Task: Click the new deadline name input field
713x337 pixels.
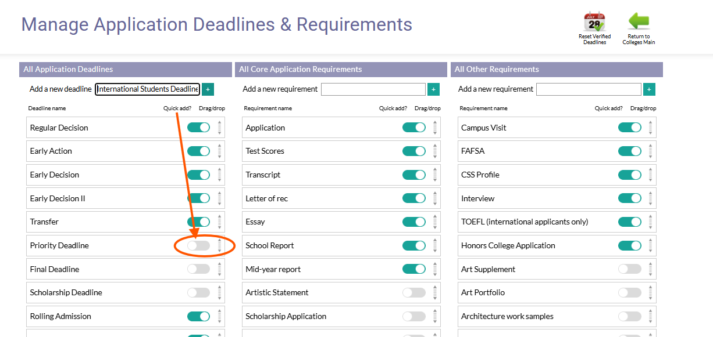Action: (x=148, y=89)
